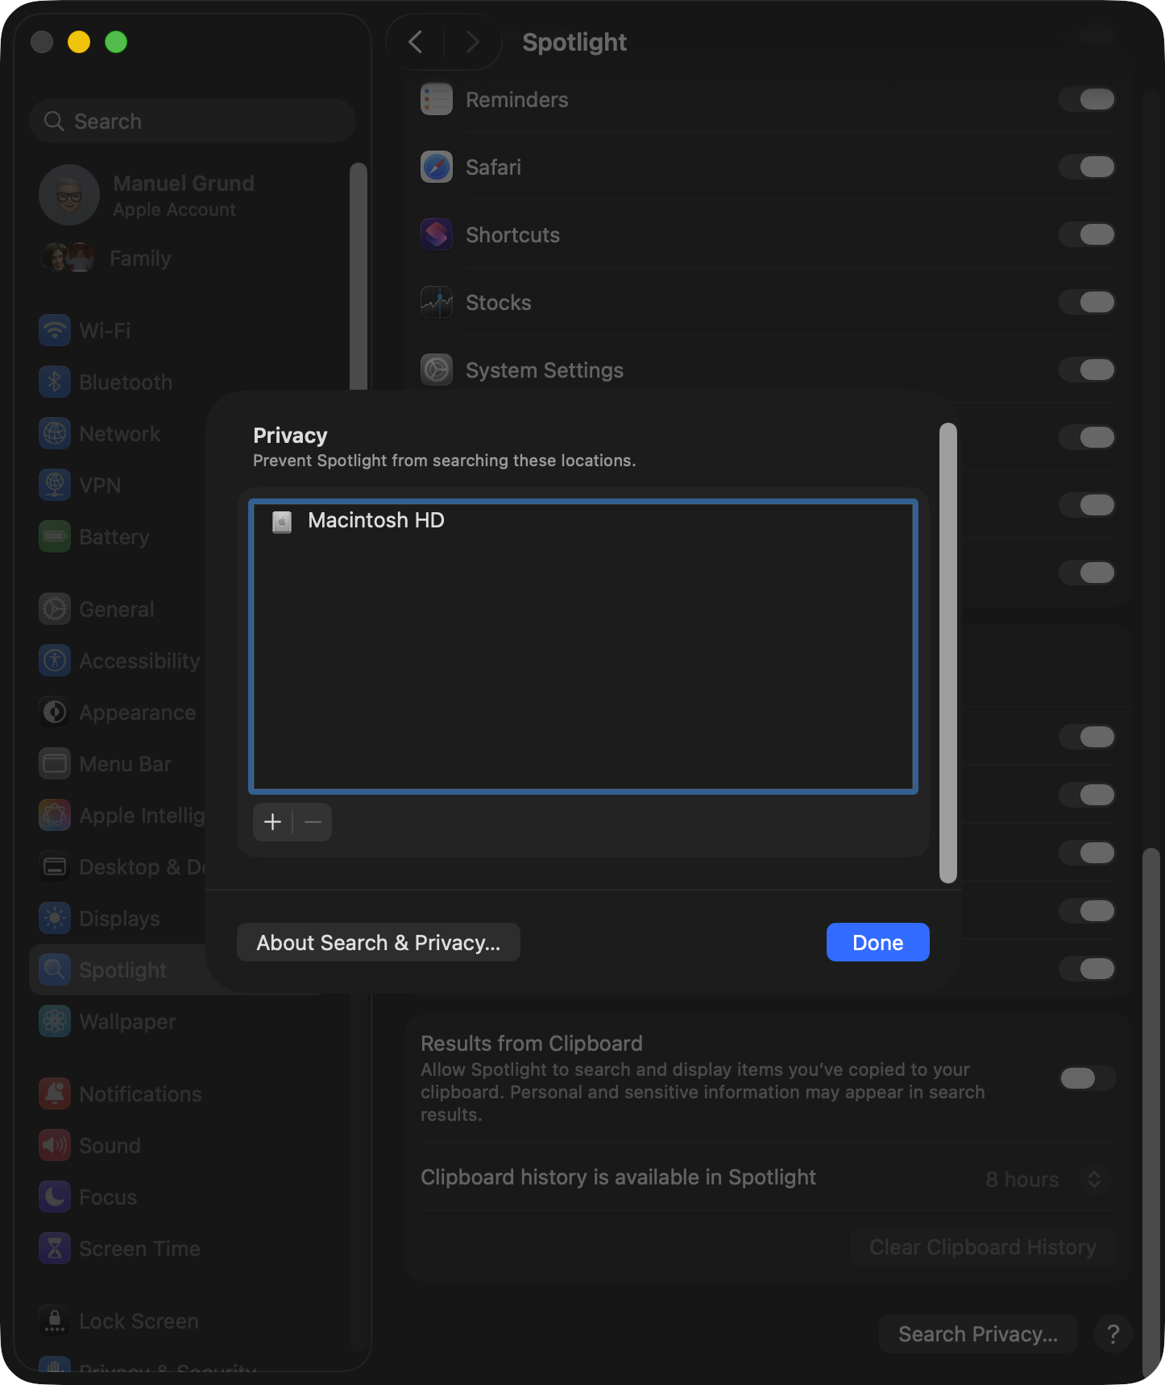Select the Notifications bell icon in sidebar
Viewport: 1165px width, 1385px height.
coord(55,1094)
